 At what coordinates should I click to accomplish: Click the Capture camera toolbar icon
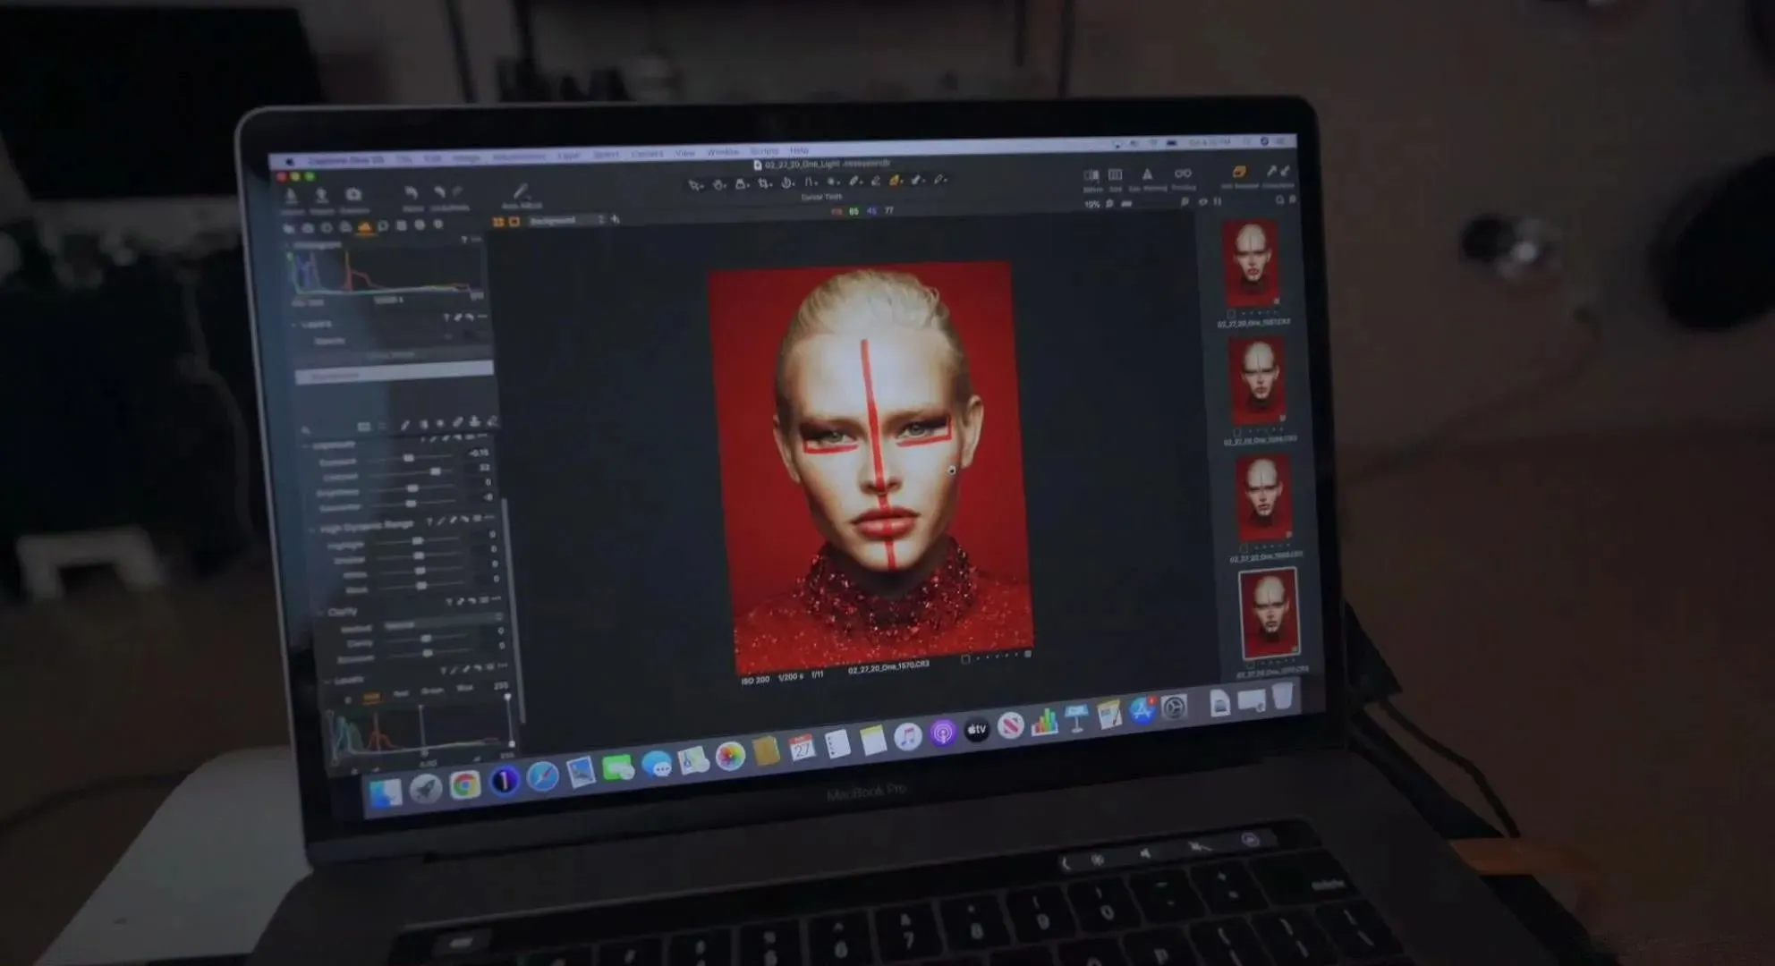(x=353, y=195)
